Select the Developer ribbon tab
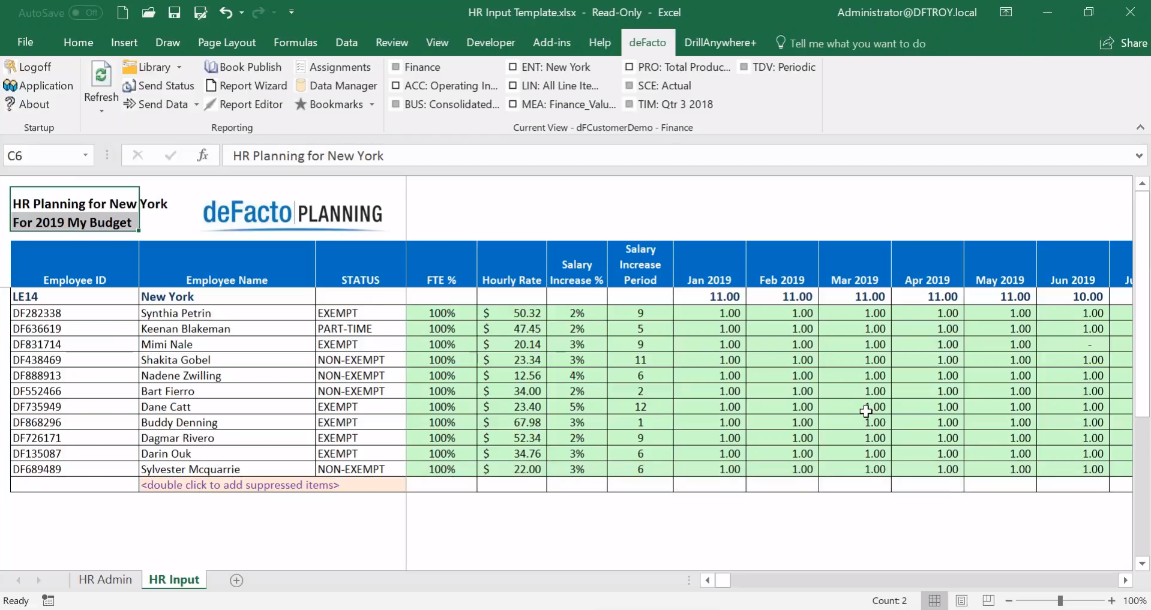Image resolution: width=1151 pixels, height=610 pixels. pyautogui.click(x=490, y=43)
